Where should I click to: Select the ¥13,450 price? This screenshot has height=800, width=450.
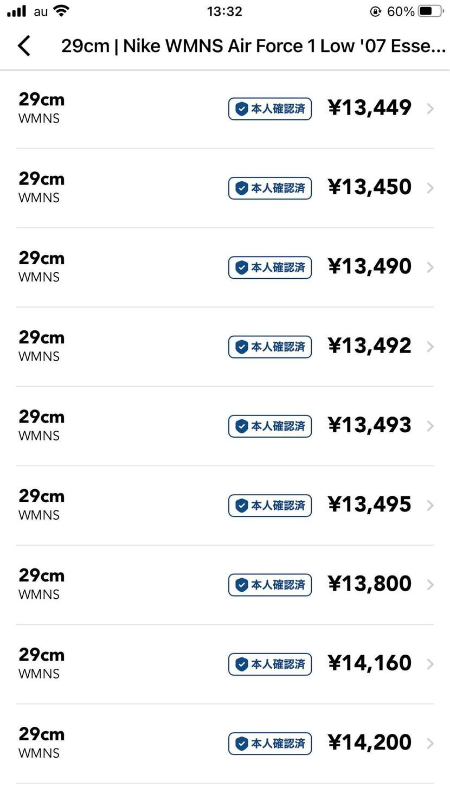(x=370, y=187)
